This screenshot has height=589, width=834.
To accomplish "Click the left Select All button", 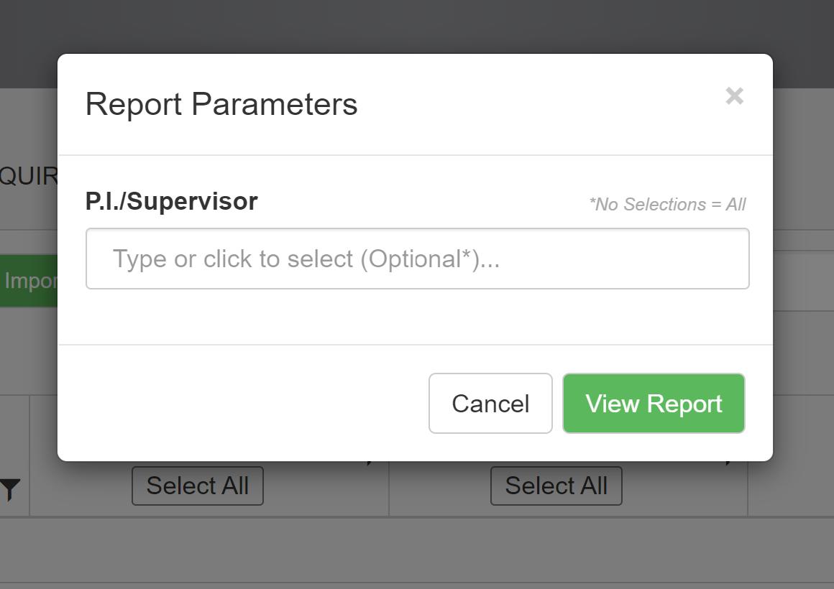I will [197, 486].
